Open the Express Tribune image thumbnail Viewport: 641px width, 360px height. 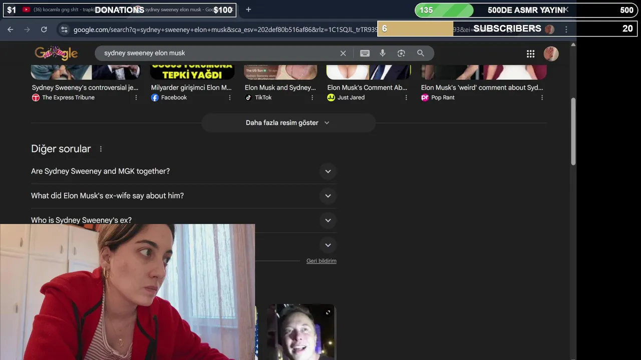(x=86, y=72)
